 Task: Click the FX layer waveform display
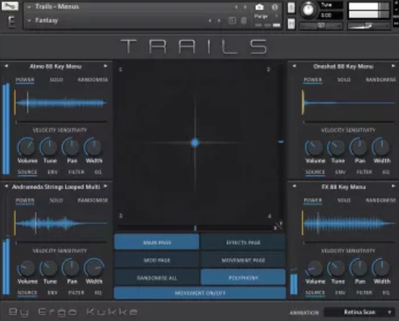tap(349, 223)
